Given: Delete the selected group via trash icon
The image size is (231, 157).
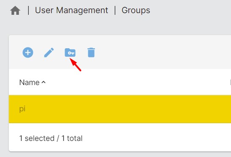Looking at the screenshot, I should pyautogui.click(x=91, y=52).
